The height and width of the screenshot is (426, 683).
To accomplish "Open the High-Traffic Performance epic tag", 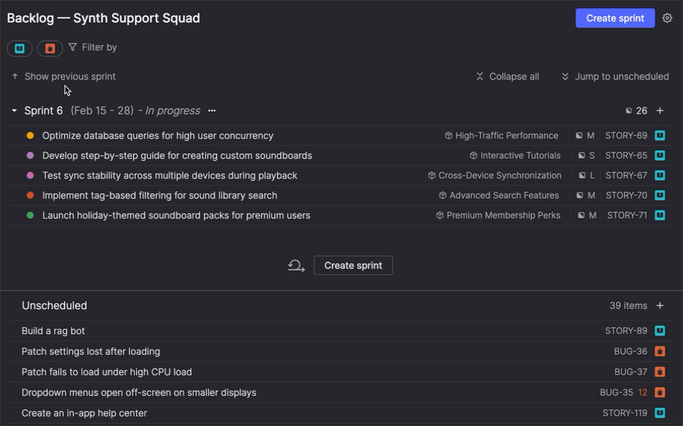I will 501,136.
